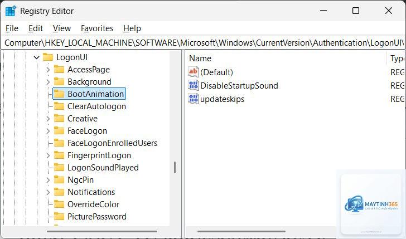Select the LogonUI tree key label

click(x=72, y=57)
